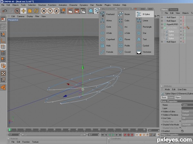Create a Rectangle spline
Image resolution: width=193 pixels, height=144 pixels.
pyautogui.click(x=144, y=27)
